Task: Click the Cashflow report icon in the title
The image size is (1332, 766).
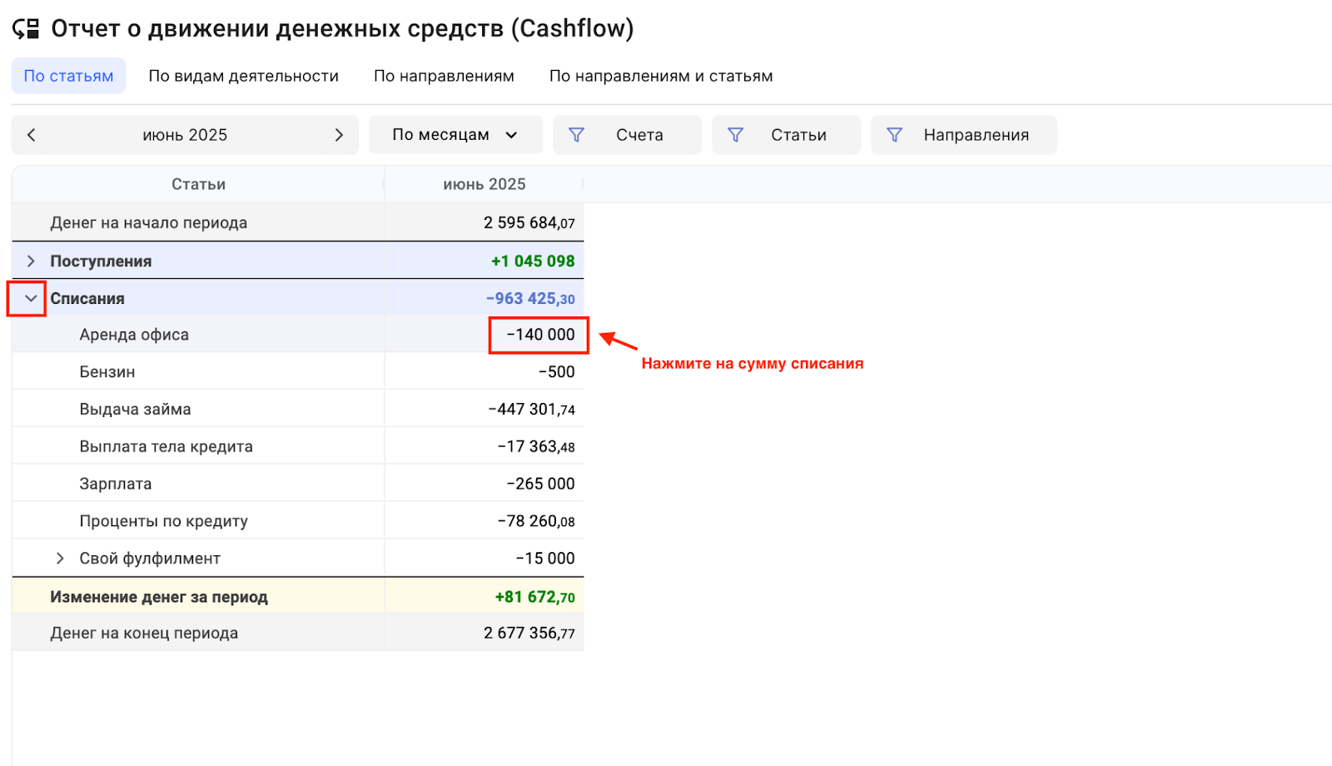Action: (26, 29)
